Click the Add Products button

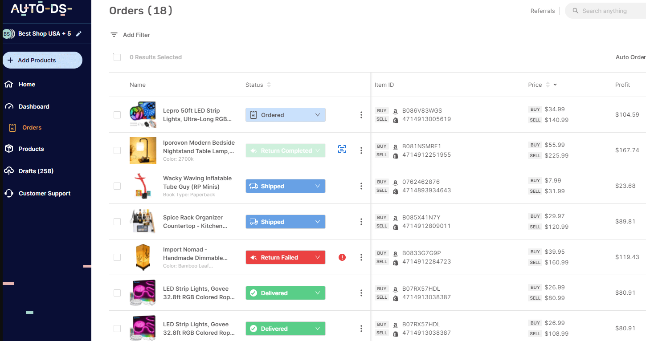[x=42, y=60]
